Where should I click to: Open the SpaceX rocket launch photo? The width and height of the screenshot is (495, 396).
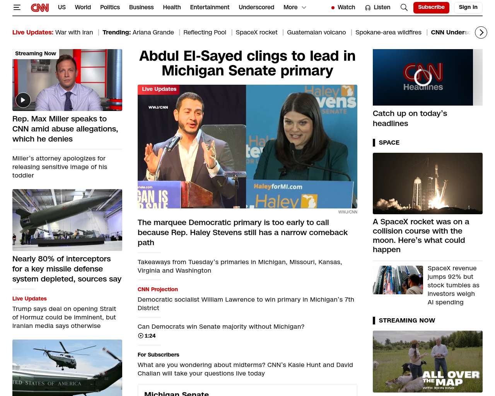click(428, 183)
